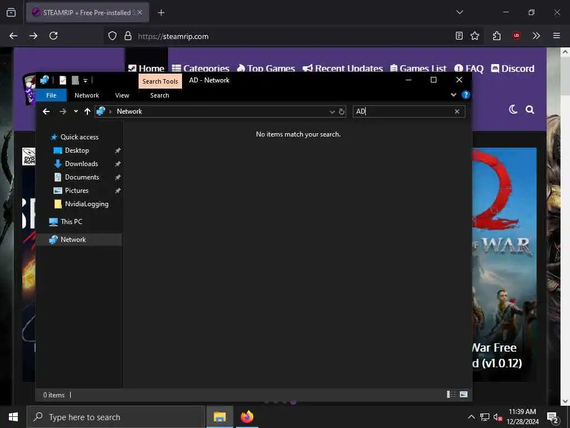570x428 pixels.
Task: Open a new Firefox tab
Action: (161, 13)
